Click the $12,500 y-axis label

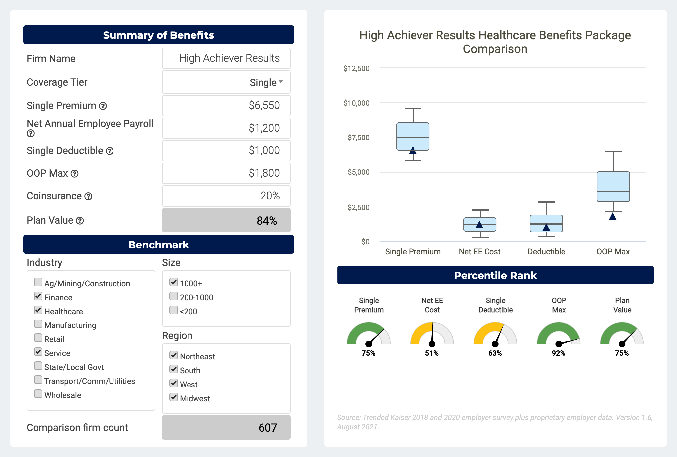[356, 68]
